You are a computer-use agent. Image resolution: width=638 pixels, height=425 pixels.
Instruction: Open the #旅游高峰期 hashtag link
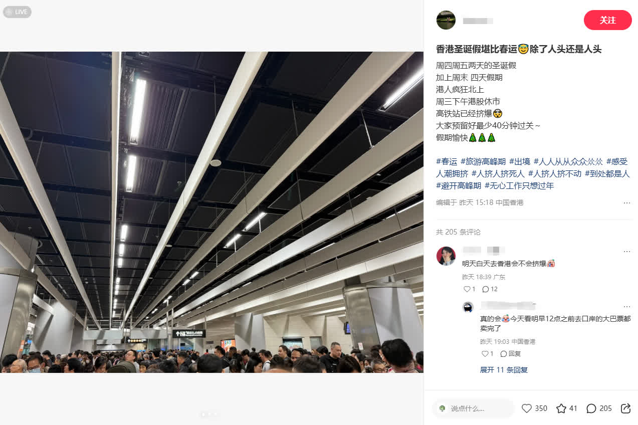pos(483,161)
